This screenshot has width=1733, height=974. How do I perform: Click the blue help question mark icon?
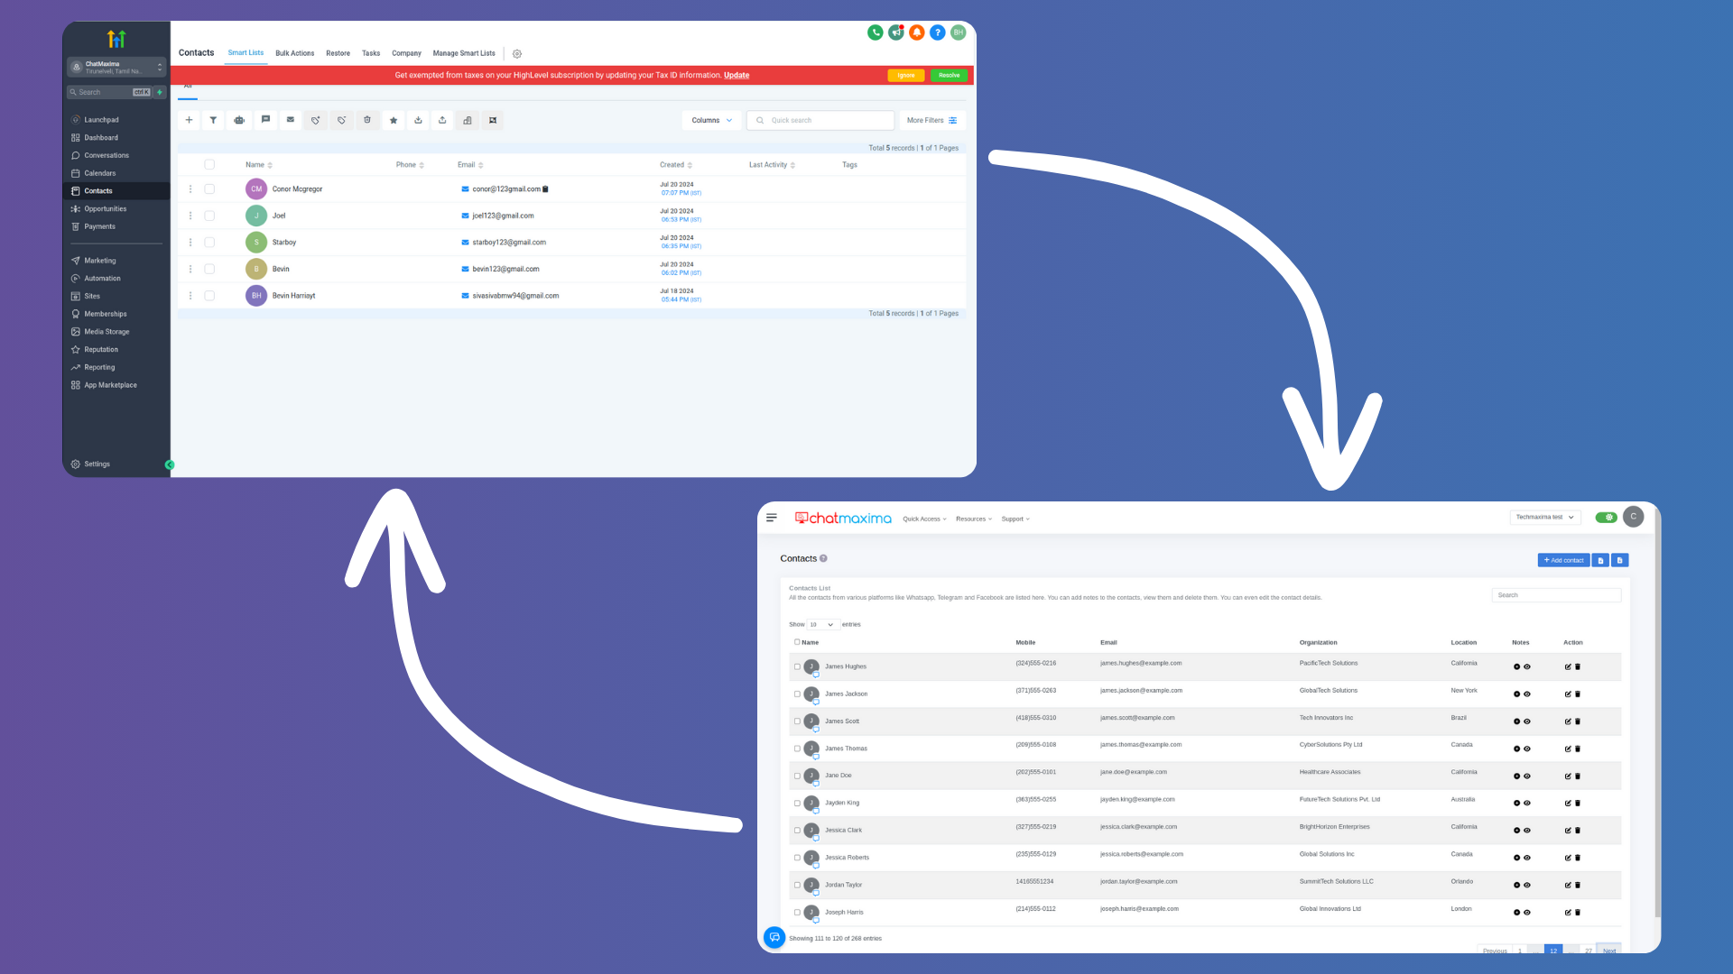pyautogui.click(x=938, y=32)
